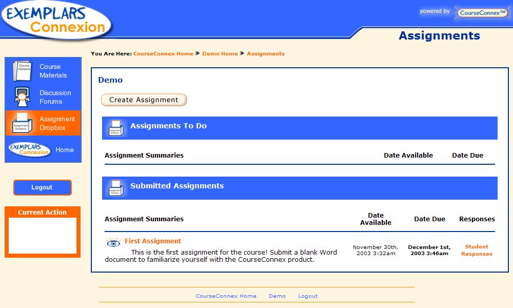Open Discussion Forums from sidebar menu

[55, 97]
